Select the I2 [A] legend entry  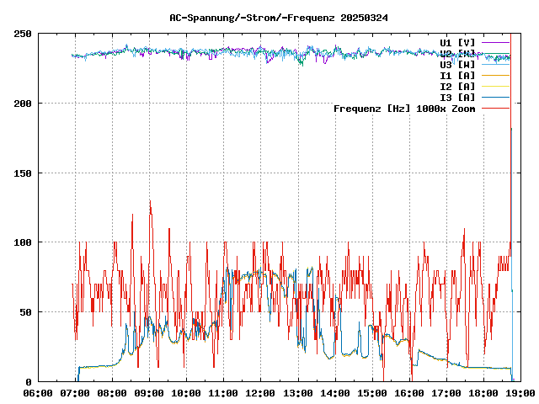pos(457,87)
